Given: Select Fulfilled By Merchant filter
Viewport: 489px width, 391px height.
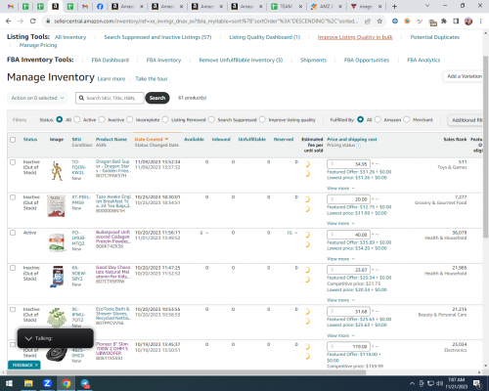Looking at the screenshot, I should pos(407,119).
